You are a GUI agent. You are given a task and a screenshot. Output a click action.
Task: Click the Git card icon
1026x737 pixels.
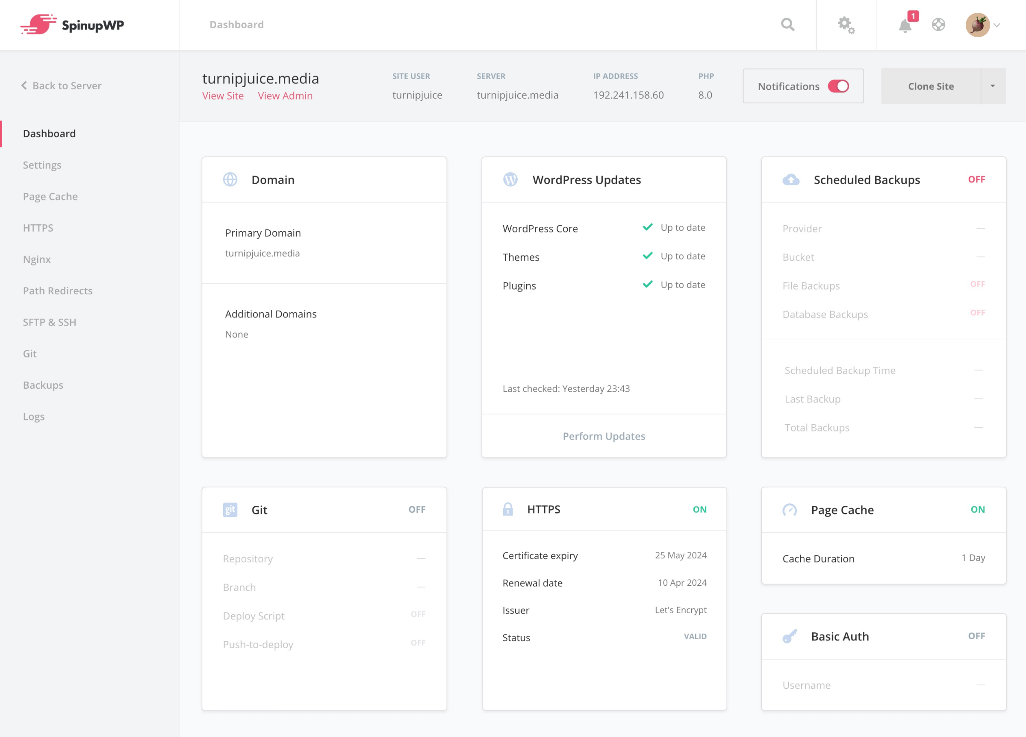(x=230, y=510)
